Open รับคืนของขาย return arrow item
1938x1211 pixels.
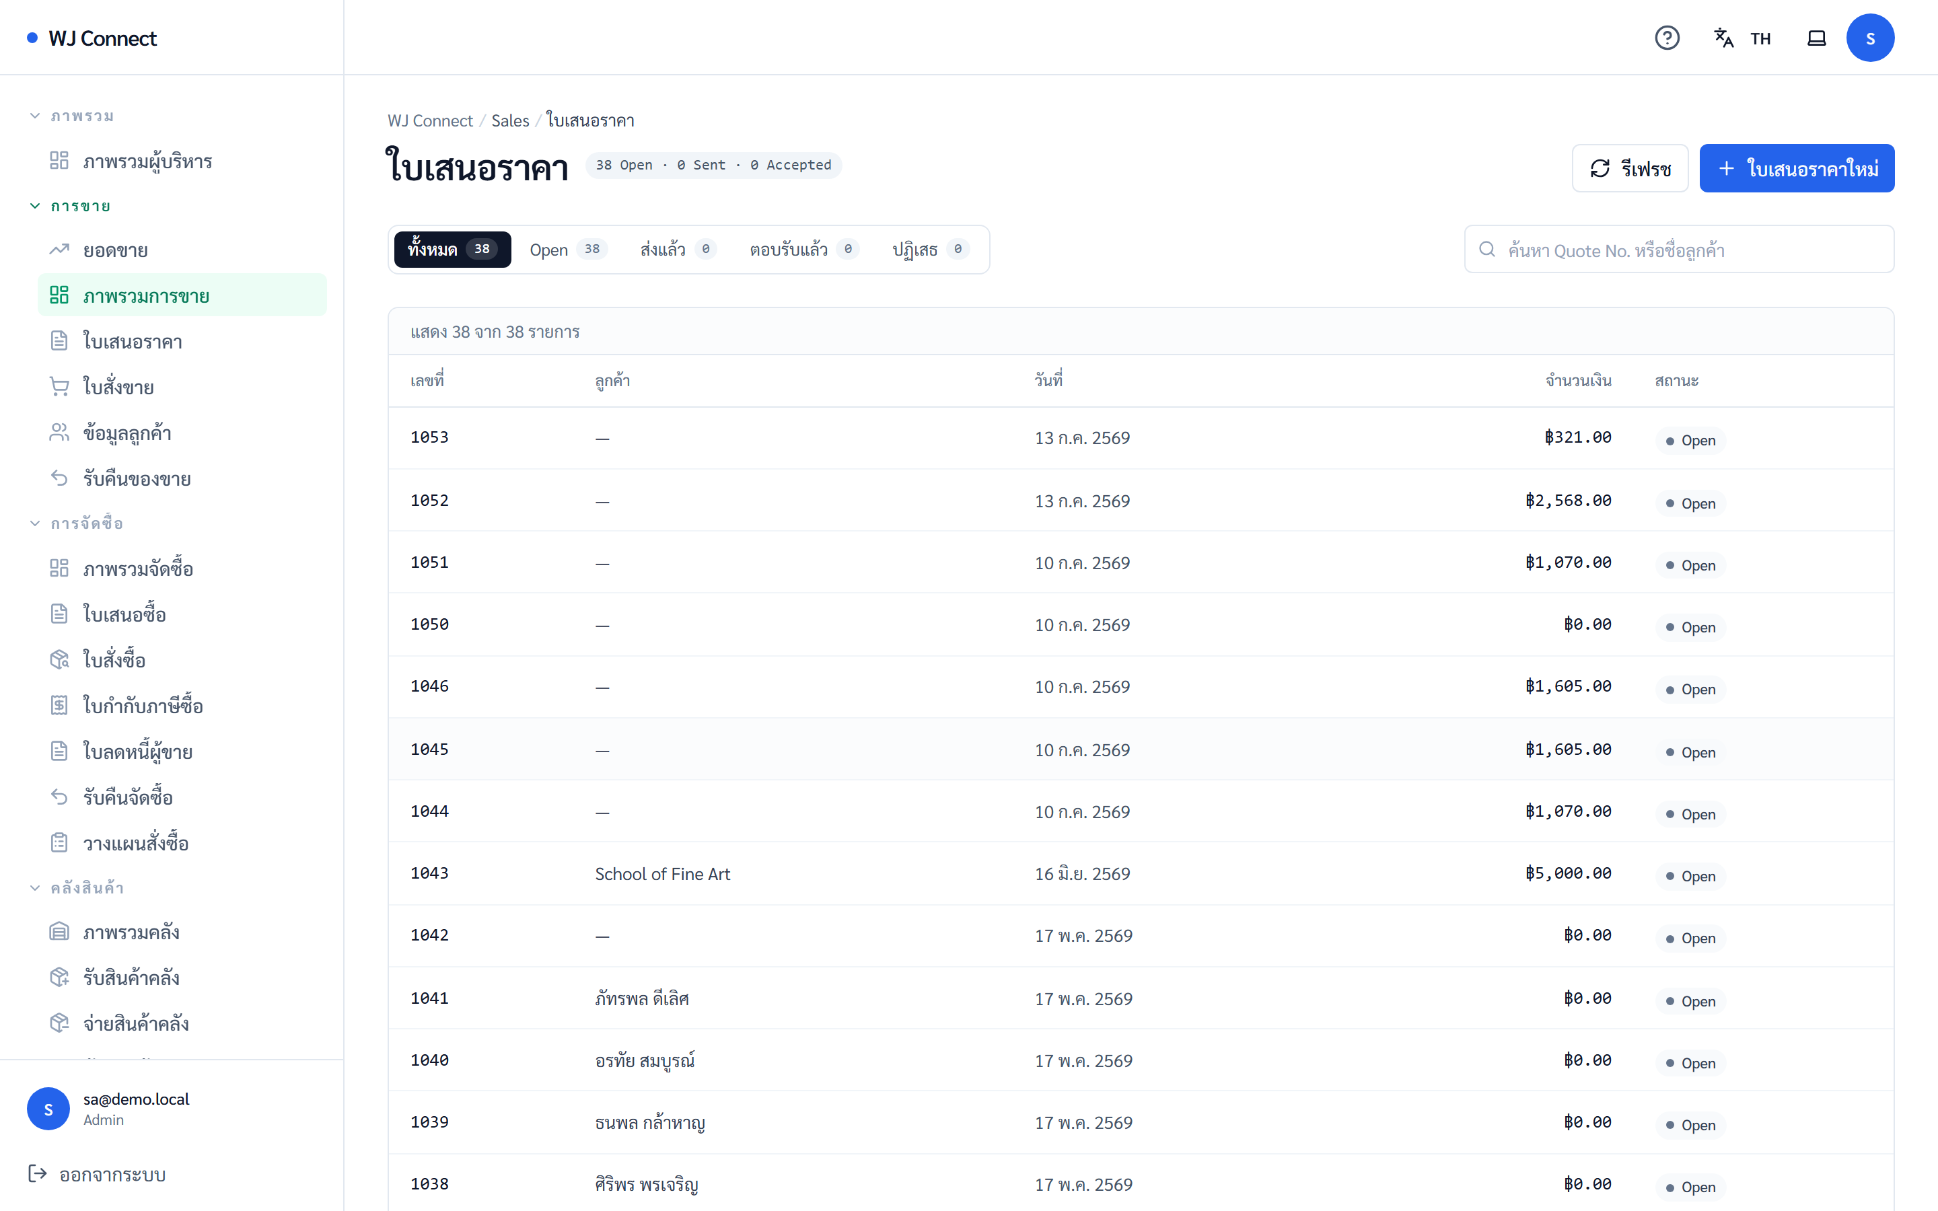point(182,478)
